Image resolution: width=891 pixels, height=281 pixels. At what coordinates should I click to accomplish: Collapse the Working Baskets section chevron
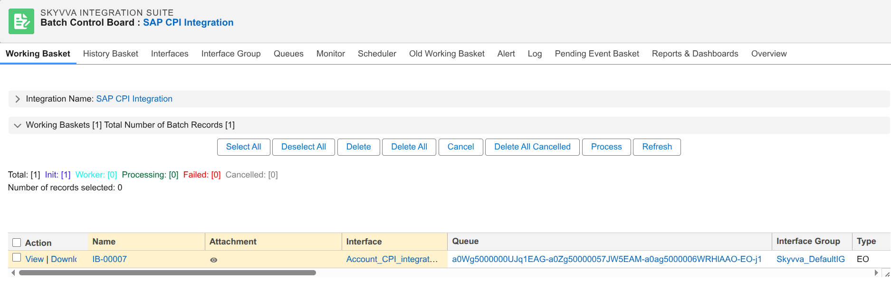(x=18, y=125)
